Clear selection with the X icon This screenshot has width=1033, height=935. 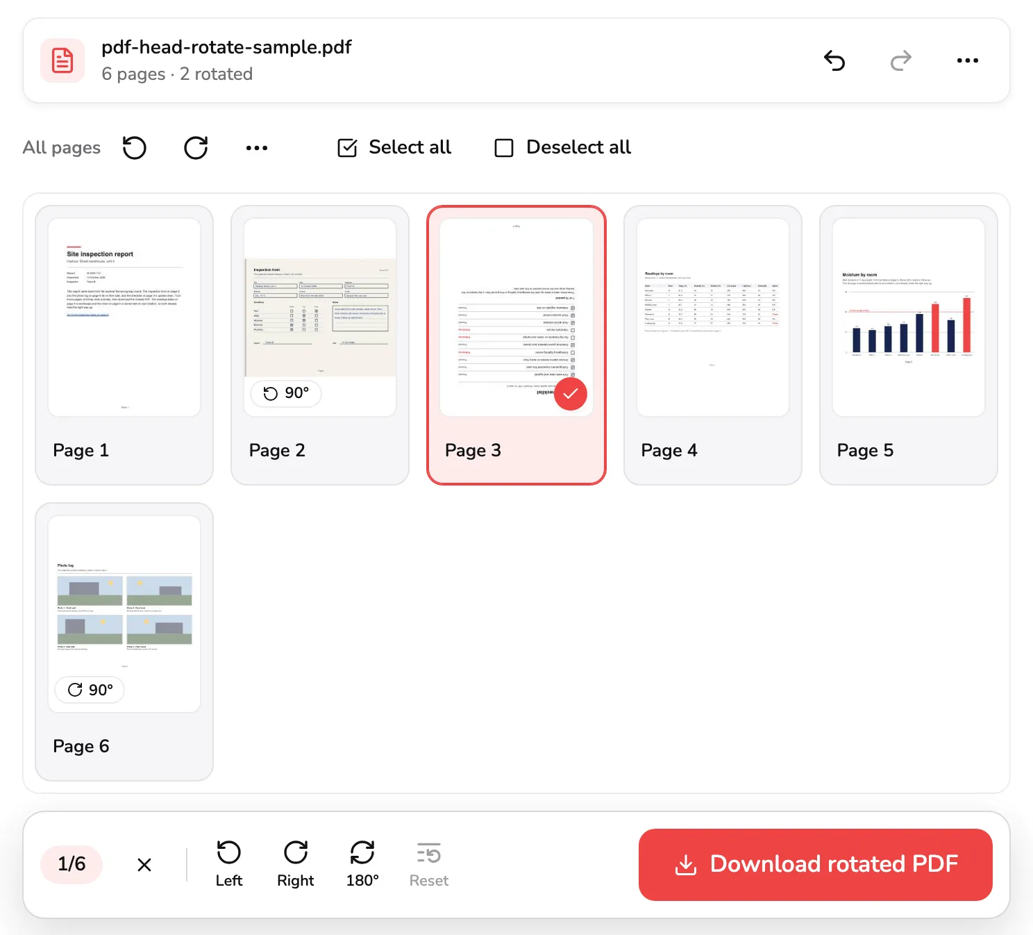click(x=144, y=865)
